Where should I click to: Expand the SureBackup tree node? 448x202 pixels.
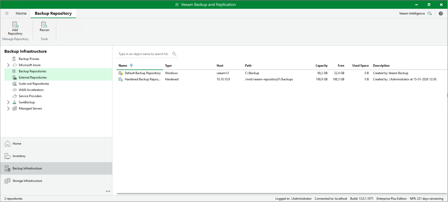click(8, 102)
